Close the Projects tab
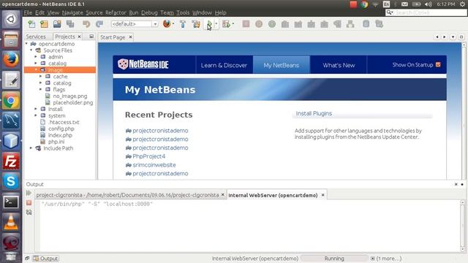The width and height of the screenshot is (468, 263). point(80,37)
